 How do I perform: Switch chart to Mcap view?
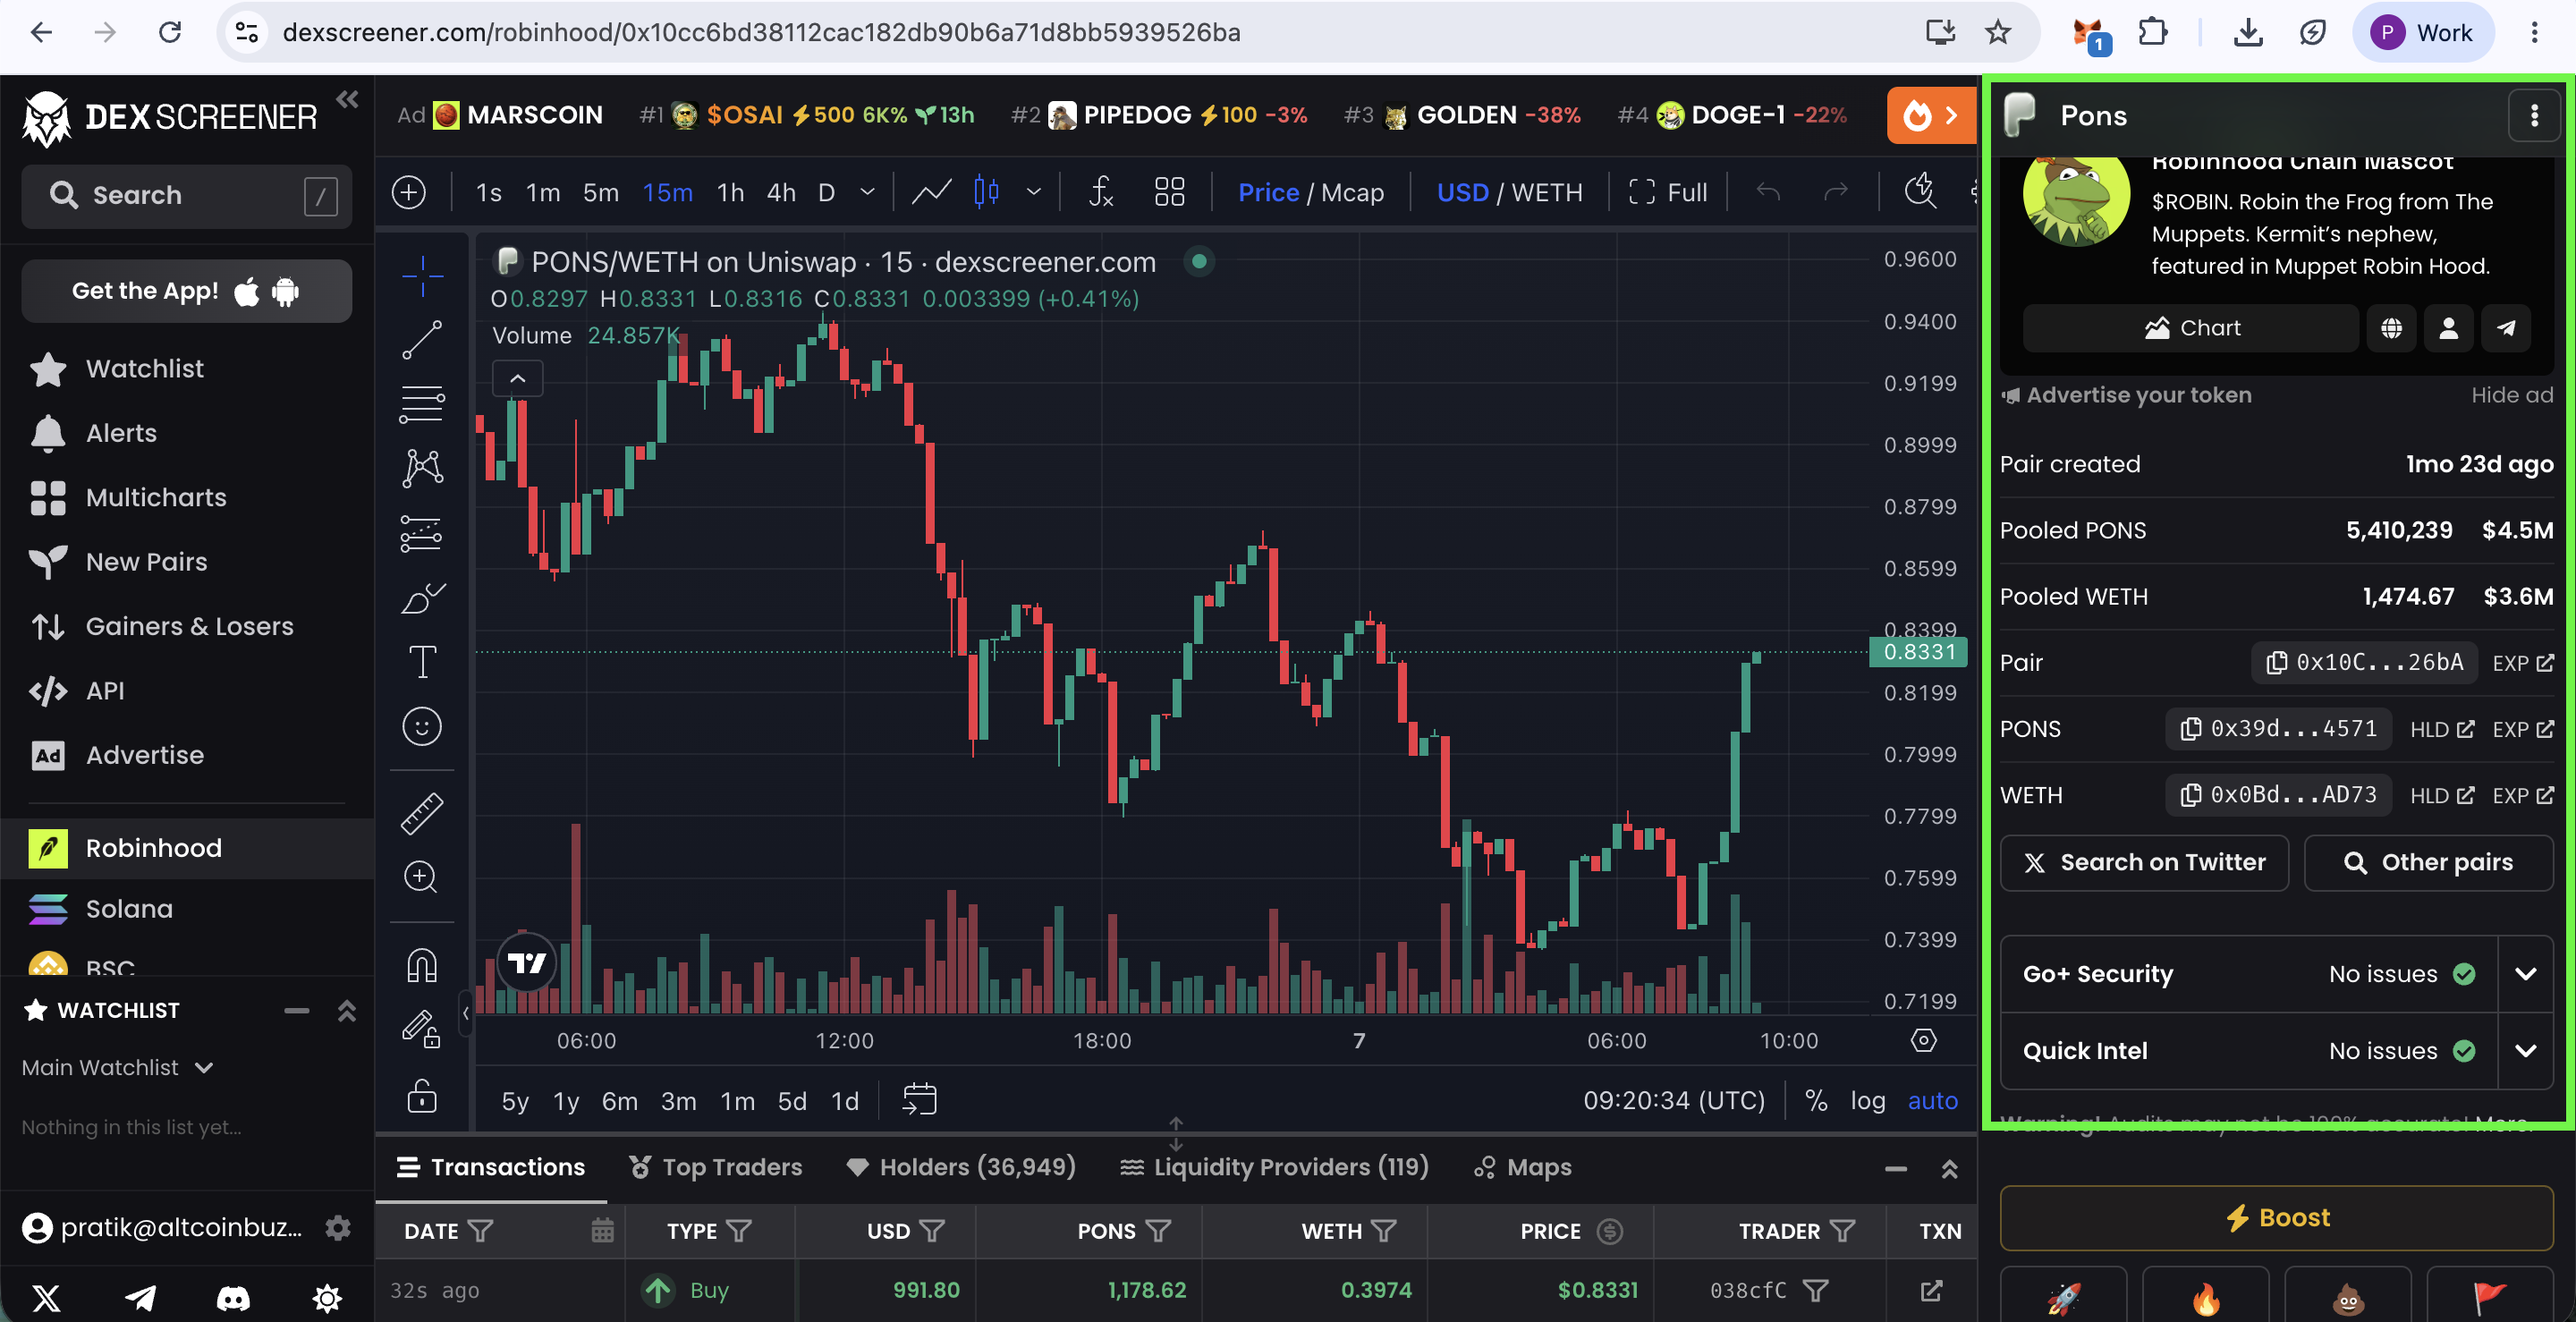(x=1353, y=192)
